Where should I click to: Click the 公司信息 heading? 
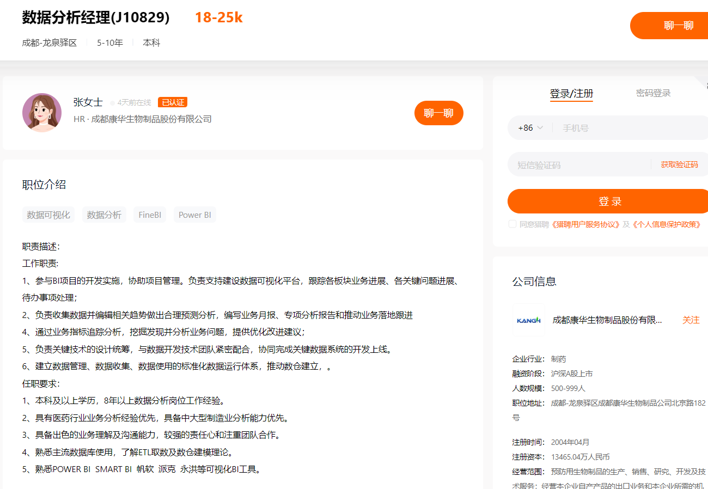[x=534, y=282]
